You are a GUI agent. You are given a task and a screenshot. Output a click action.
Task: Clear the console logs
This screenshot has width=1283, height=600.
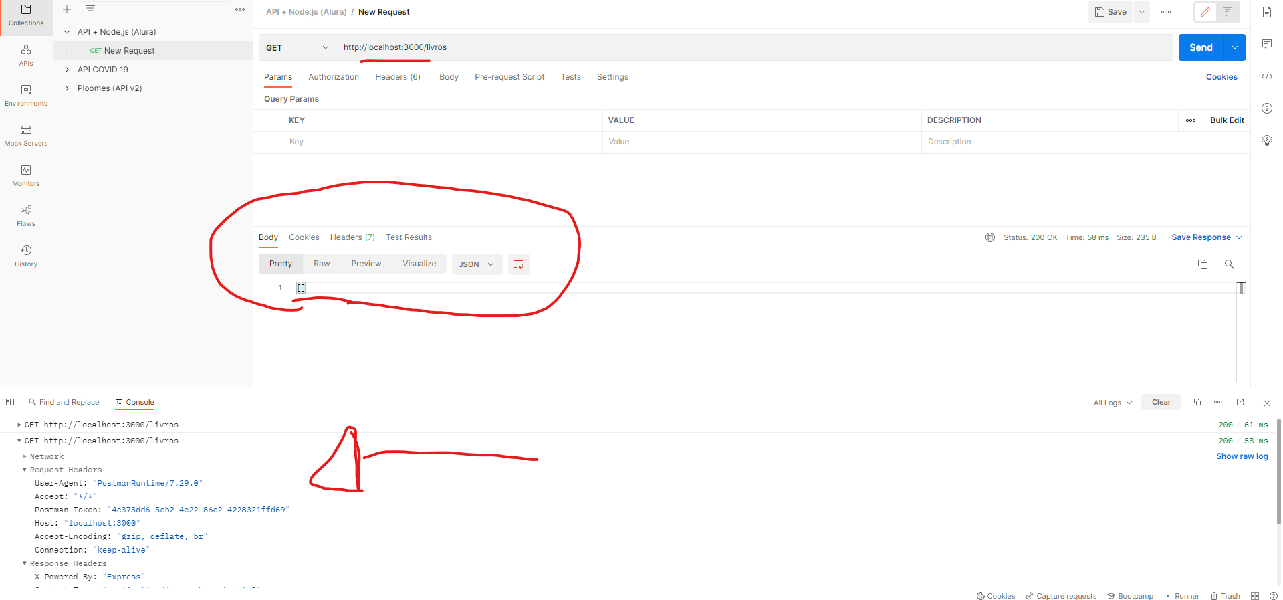coord(1161,402)
